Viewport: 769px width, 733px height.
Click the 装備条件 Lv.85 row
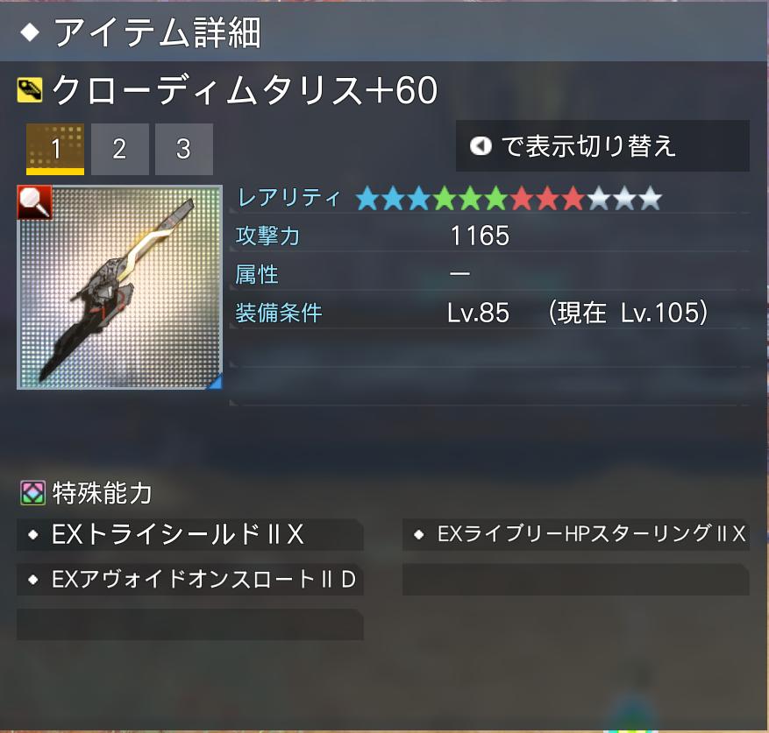coord(490,313)
